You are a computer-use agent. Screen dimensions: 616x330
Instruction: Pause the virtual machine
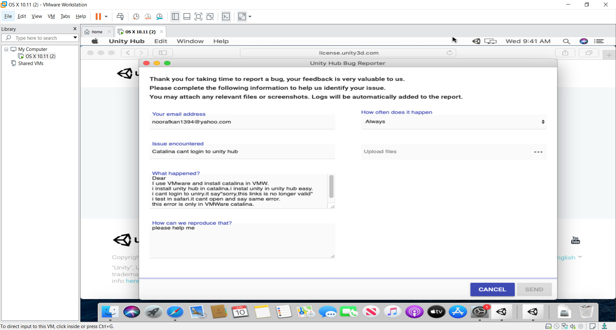point(98,16)
